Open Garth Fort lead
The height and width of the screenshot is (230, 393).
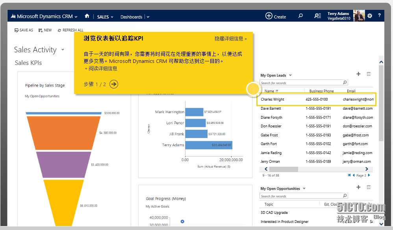coord(269,144)
